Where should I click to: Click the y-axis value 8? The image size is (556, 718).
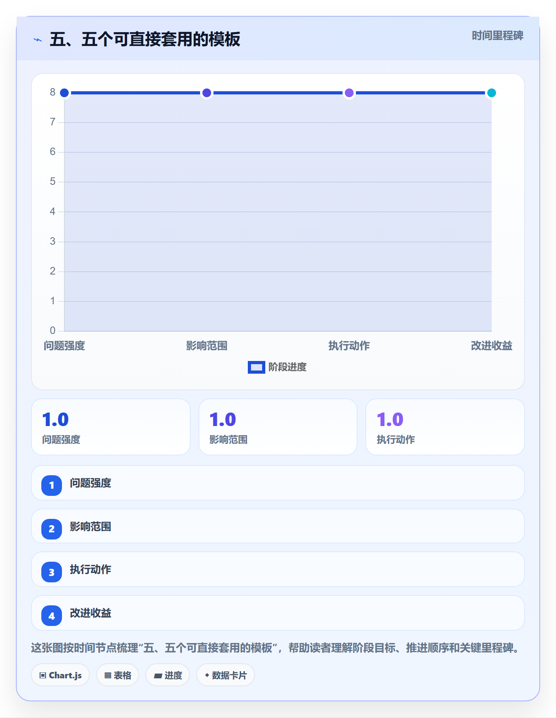[x=52, y=92]
